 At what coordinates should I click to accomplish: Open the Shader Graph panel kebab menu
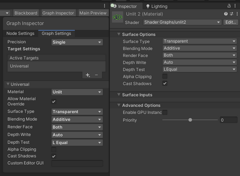click(x=105, y=6)
